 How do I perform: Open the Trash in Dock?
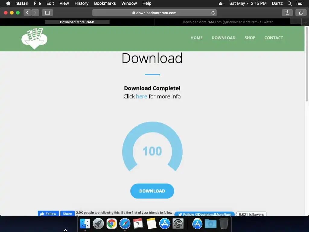click(x=224, y=224)
